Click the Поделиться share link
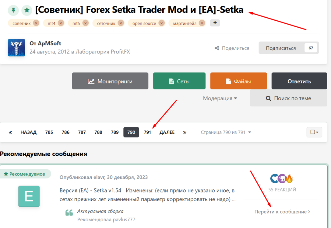Screen dimensions: 331x228 coord(235,48)
